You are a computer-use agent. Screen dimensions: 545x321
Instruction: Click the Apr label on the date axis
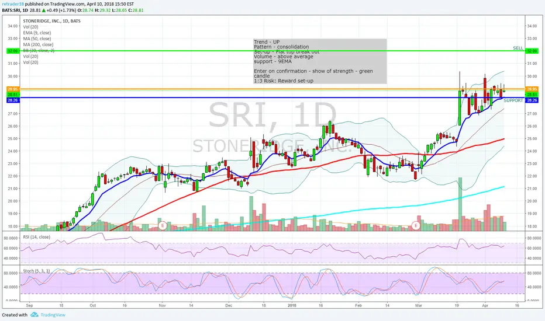click(485, 305)
